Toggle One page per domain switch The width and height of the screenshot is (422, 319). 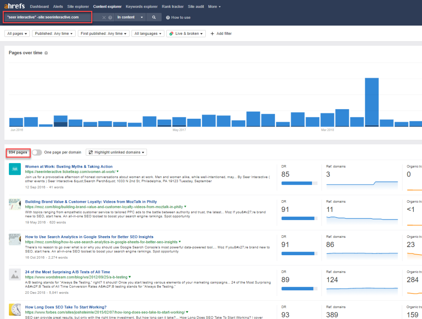click(x=37, y=152)
